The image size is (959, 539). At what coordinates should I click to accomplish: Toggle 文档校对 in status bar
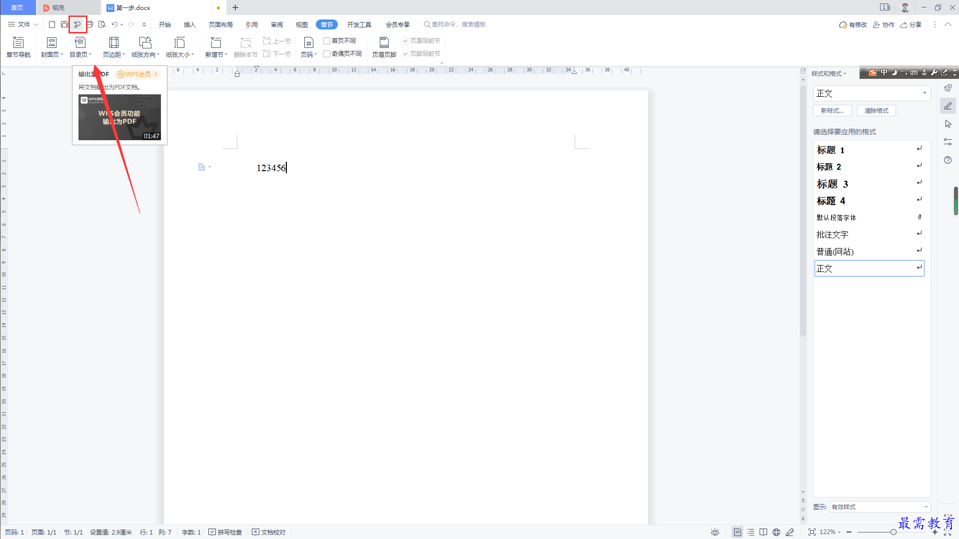pos(269,532)
